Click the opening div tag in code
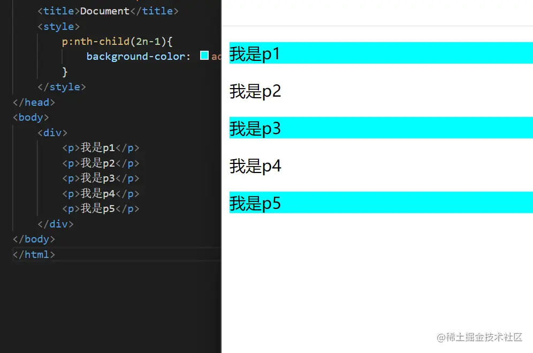533x353 pixels. [x=52, y=132]
